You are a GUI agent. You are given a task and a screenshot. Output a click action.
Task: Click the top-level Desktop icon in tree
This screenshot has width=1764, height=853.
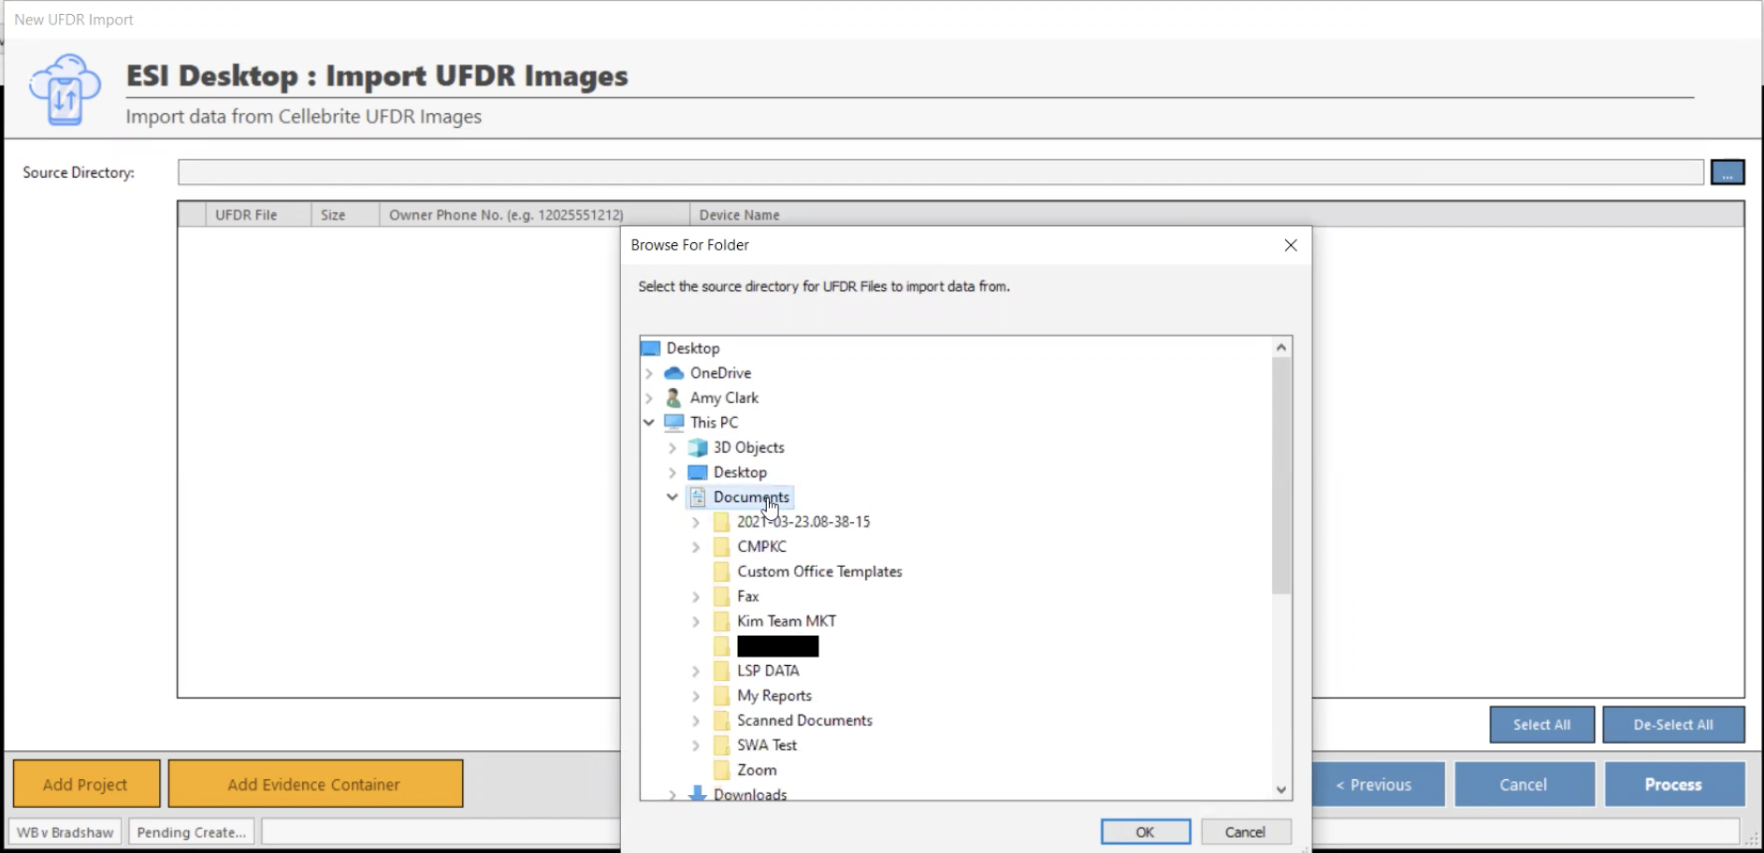pos(651,349)
